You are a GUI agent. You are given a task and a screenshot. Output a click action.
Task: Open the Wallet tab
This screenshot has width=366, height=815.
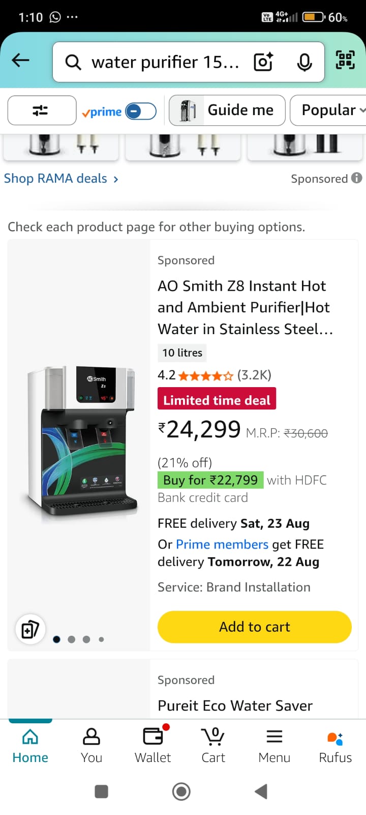click(152, 745)
